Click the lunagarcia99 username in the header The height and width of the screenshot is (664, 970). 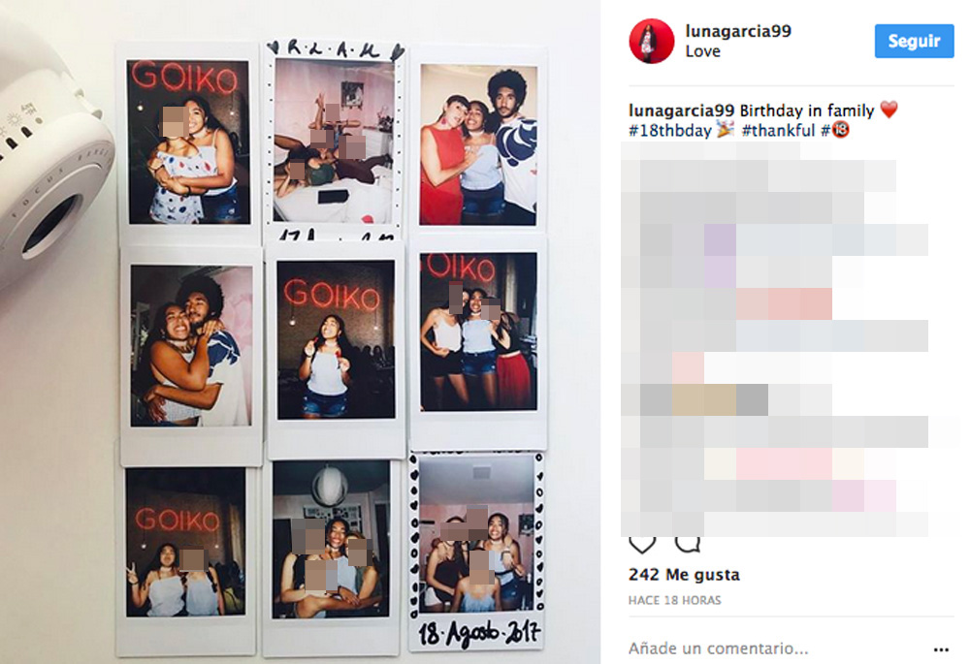pos(738,31)
